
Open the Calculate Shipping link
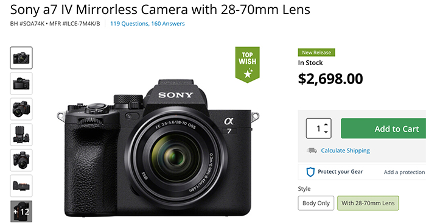pos(345,150)
